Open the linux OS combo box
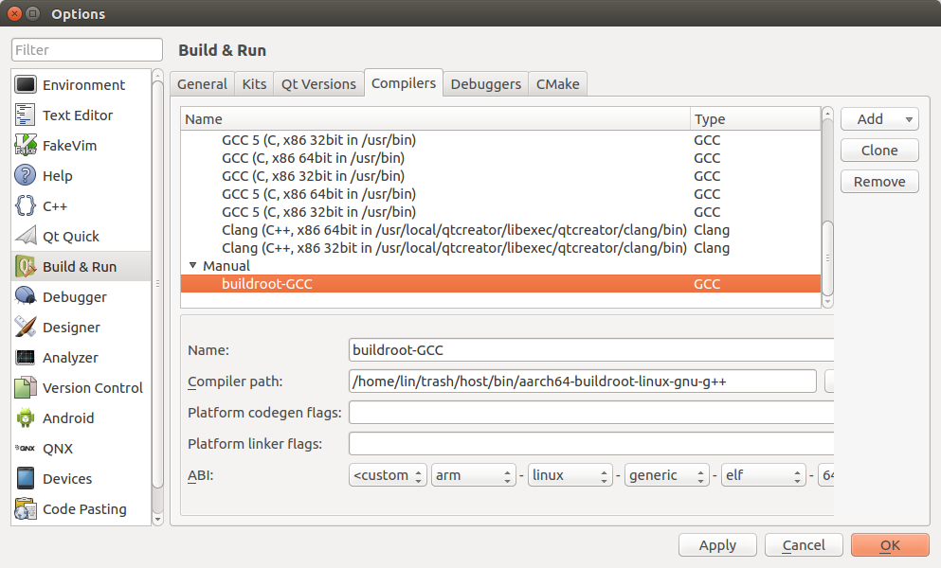941x568 pixels. (x=570, y=474)
